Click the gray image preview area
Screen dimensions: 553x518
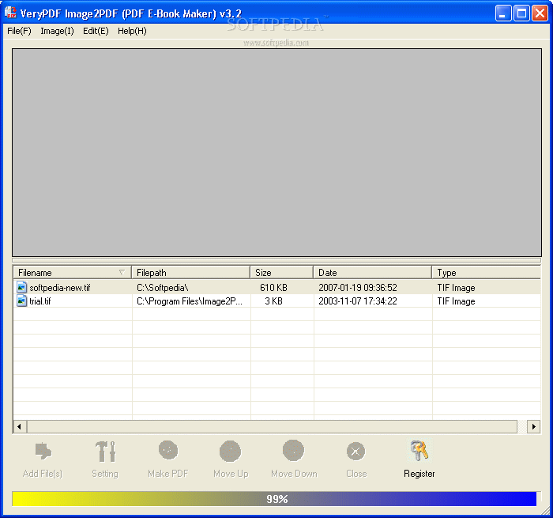tap(276, 153)
